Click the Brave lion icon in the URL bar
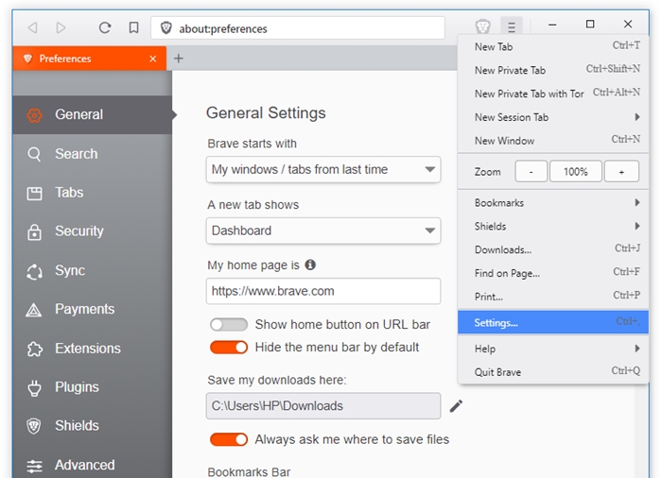This screenshot has width=662, height=478. (x=166, y=28)
